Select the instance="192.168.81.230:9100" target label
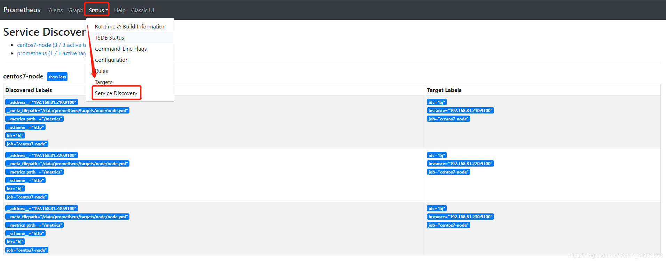Screen dimensions: 666x262 460,217
